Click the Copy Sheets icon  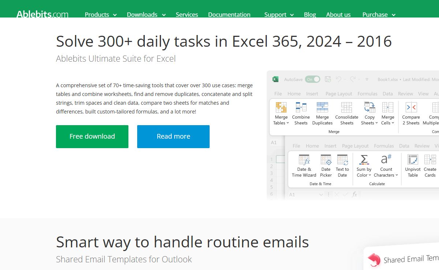coord(369,107)
